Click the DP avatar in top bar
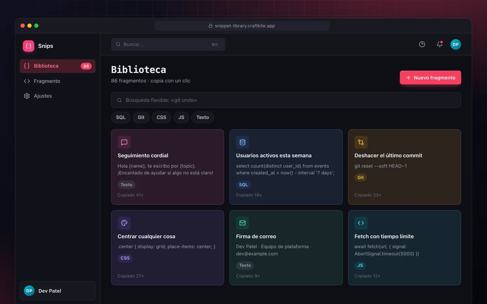Viewport: 487px width, 304px height. coord(456,44)
